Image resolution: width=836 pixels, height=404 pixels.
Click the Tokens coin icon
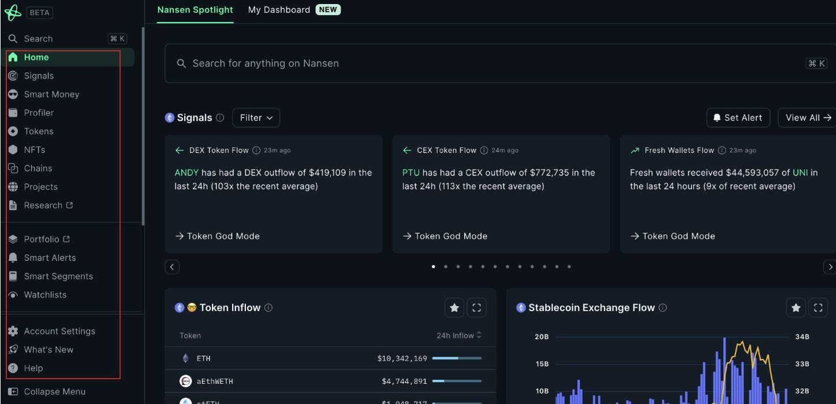[13, 131]
